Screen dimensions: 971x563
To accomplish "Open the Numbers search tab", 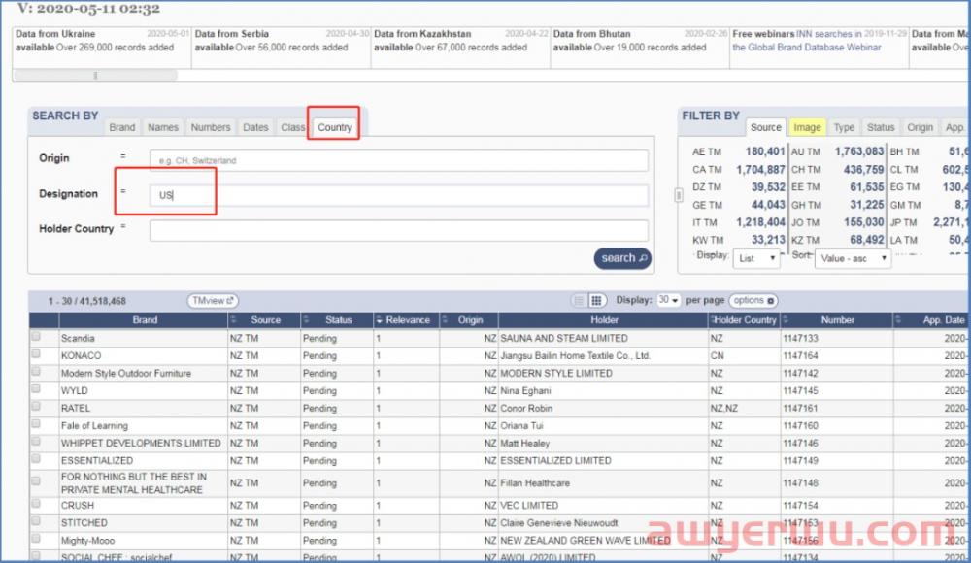I will pyautogui.click(x=211, y=127).
